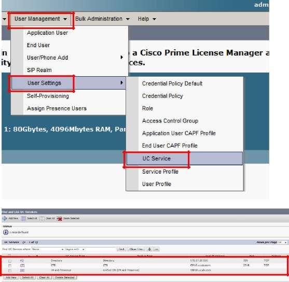Choose Self-Provisioning menu entry
This screenshot has height=282, width=289.
(x=48, y=96)
